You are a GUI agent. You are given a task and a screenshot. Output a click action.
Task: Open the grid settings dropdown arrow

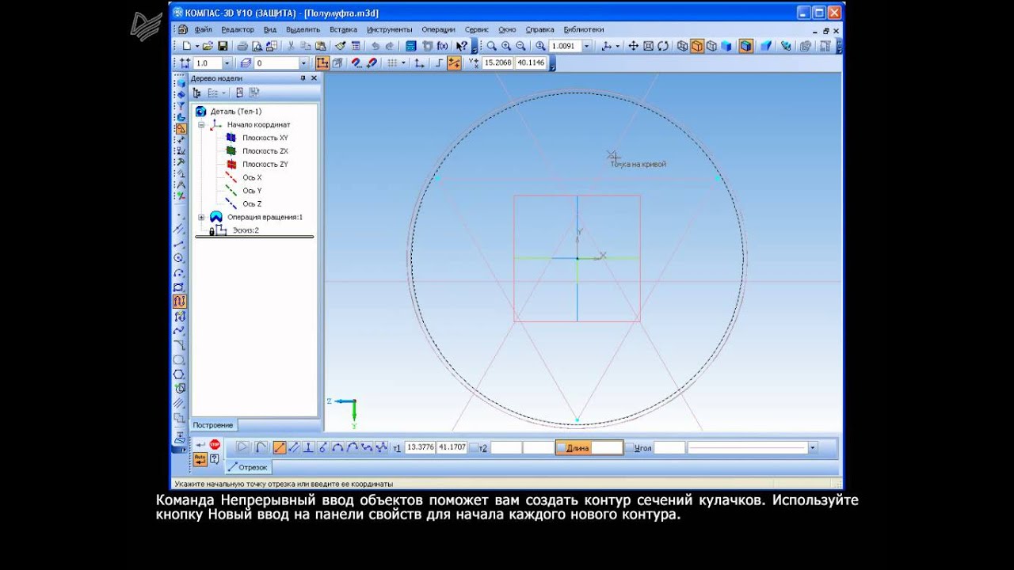click(x=402, y=63)
